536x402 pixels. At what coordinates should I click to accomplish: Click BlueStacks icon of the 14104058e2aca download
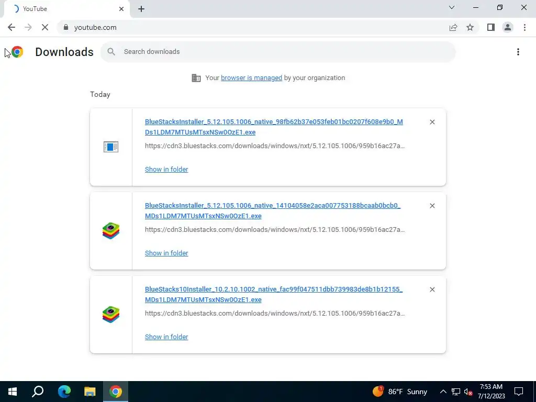click(x=111, y=231)
